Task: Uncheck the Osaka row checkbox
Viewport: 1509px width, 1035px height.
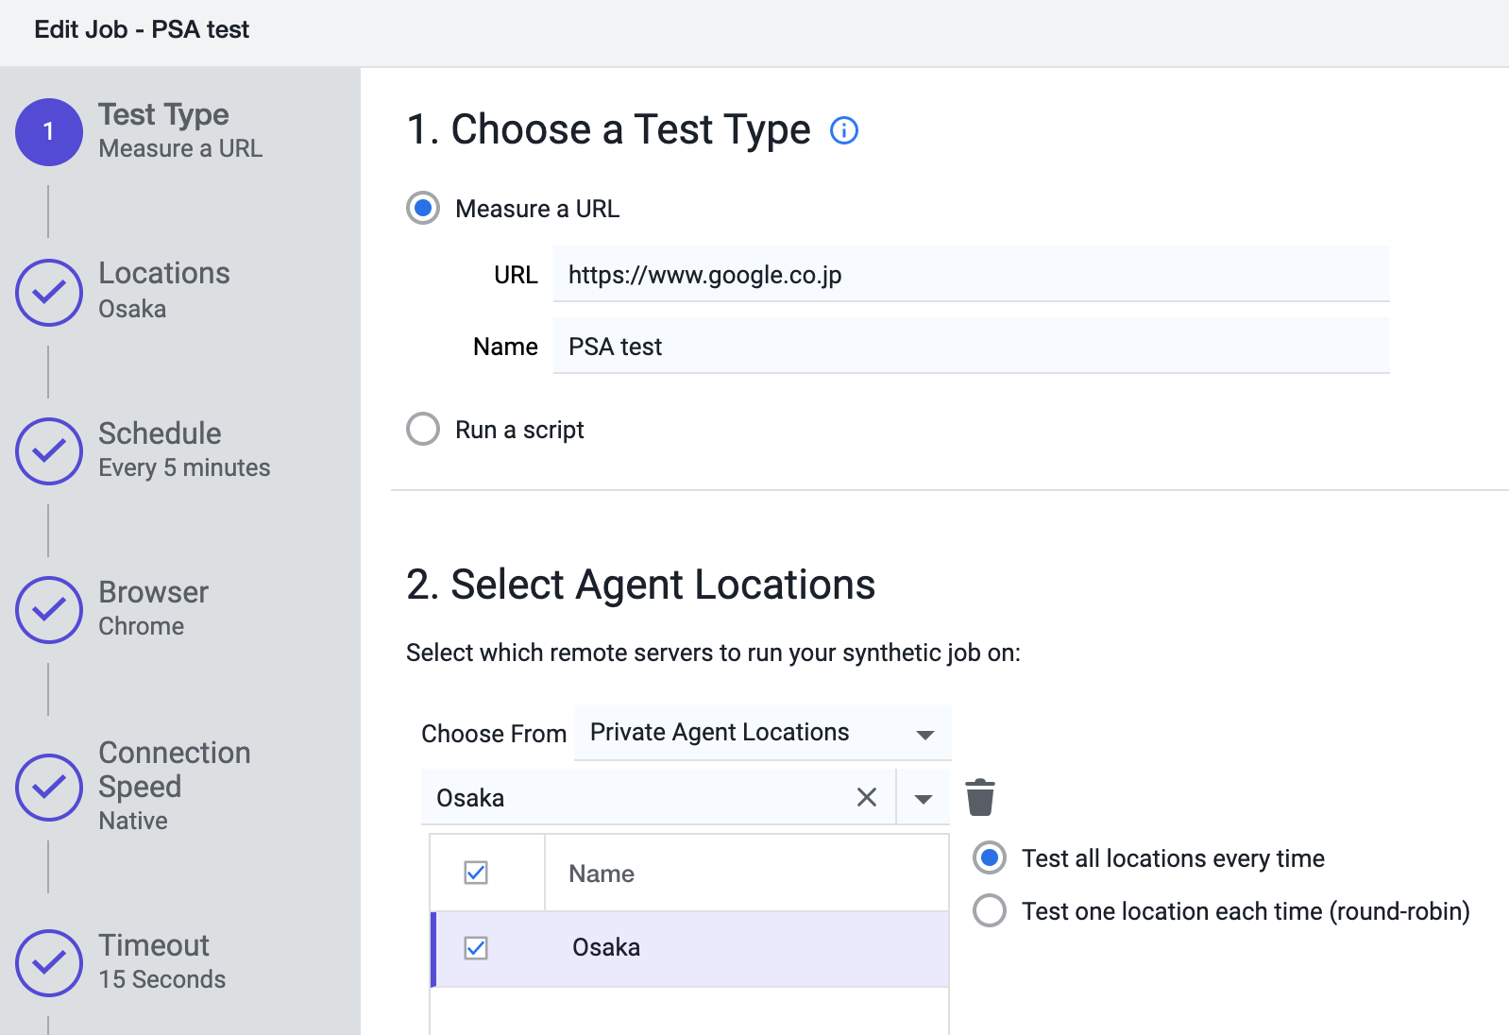Action: tap(476, 947)
